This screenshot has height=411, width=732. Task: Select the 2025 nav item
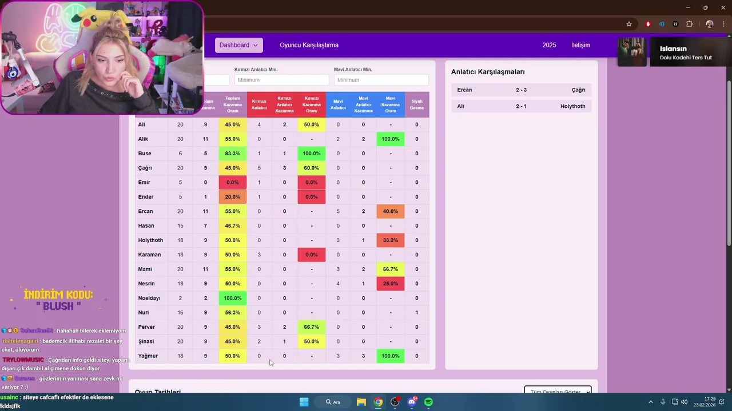coord(549,45)
